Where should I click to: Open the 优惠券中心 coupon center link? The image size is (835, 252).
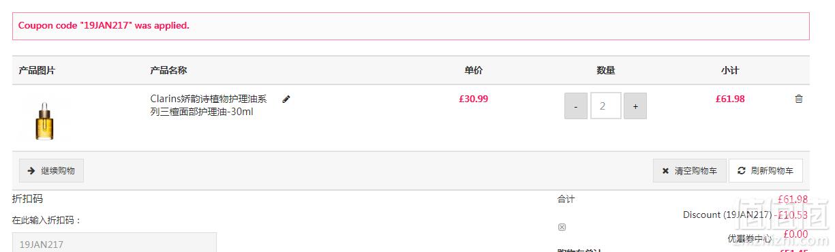750,239
